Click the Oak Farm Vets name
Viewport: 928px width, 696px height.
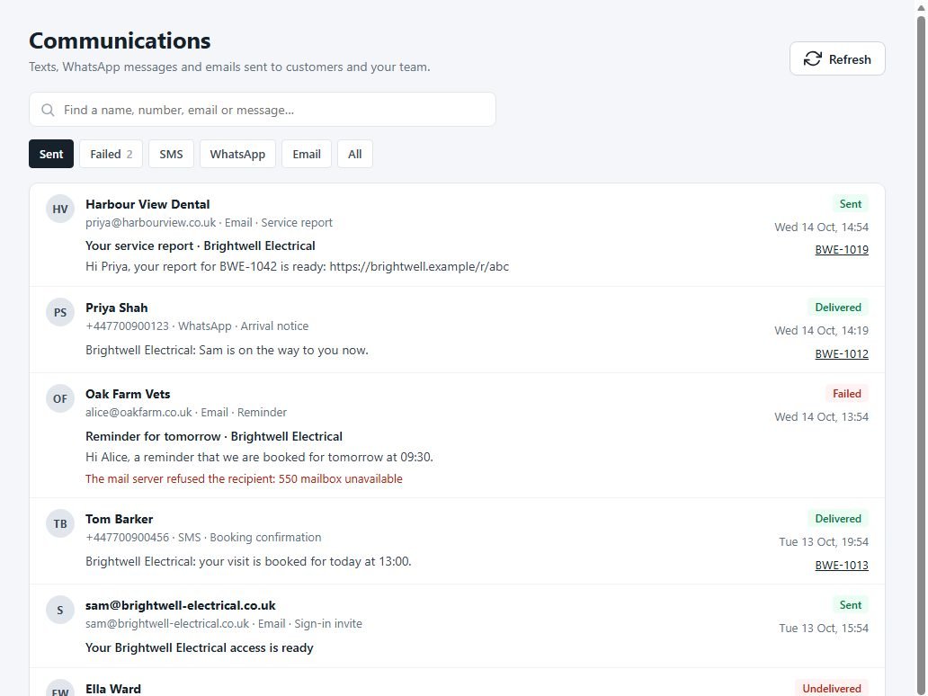pos(128,394)
